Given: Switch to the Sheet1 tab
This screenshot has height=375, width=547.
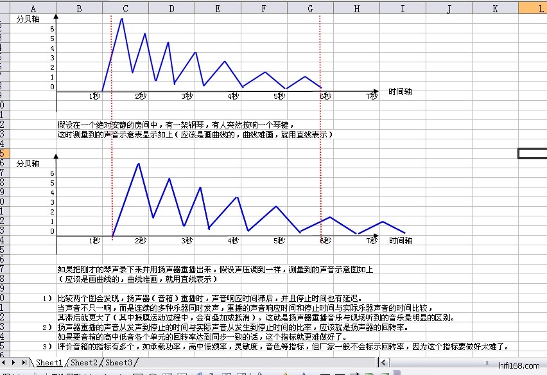Looking at the screenshot, I should [x=49, y=363].
